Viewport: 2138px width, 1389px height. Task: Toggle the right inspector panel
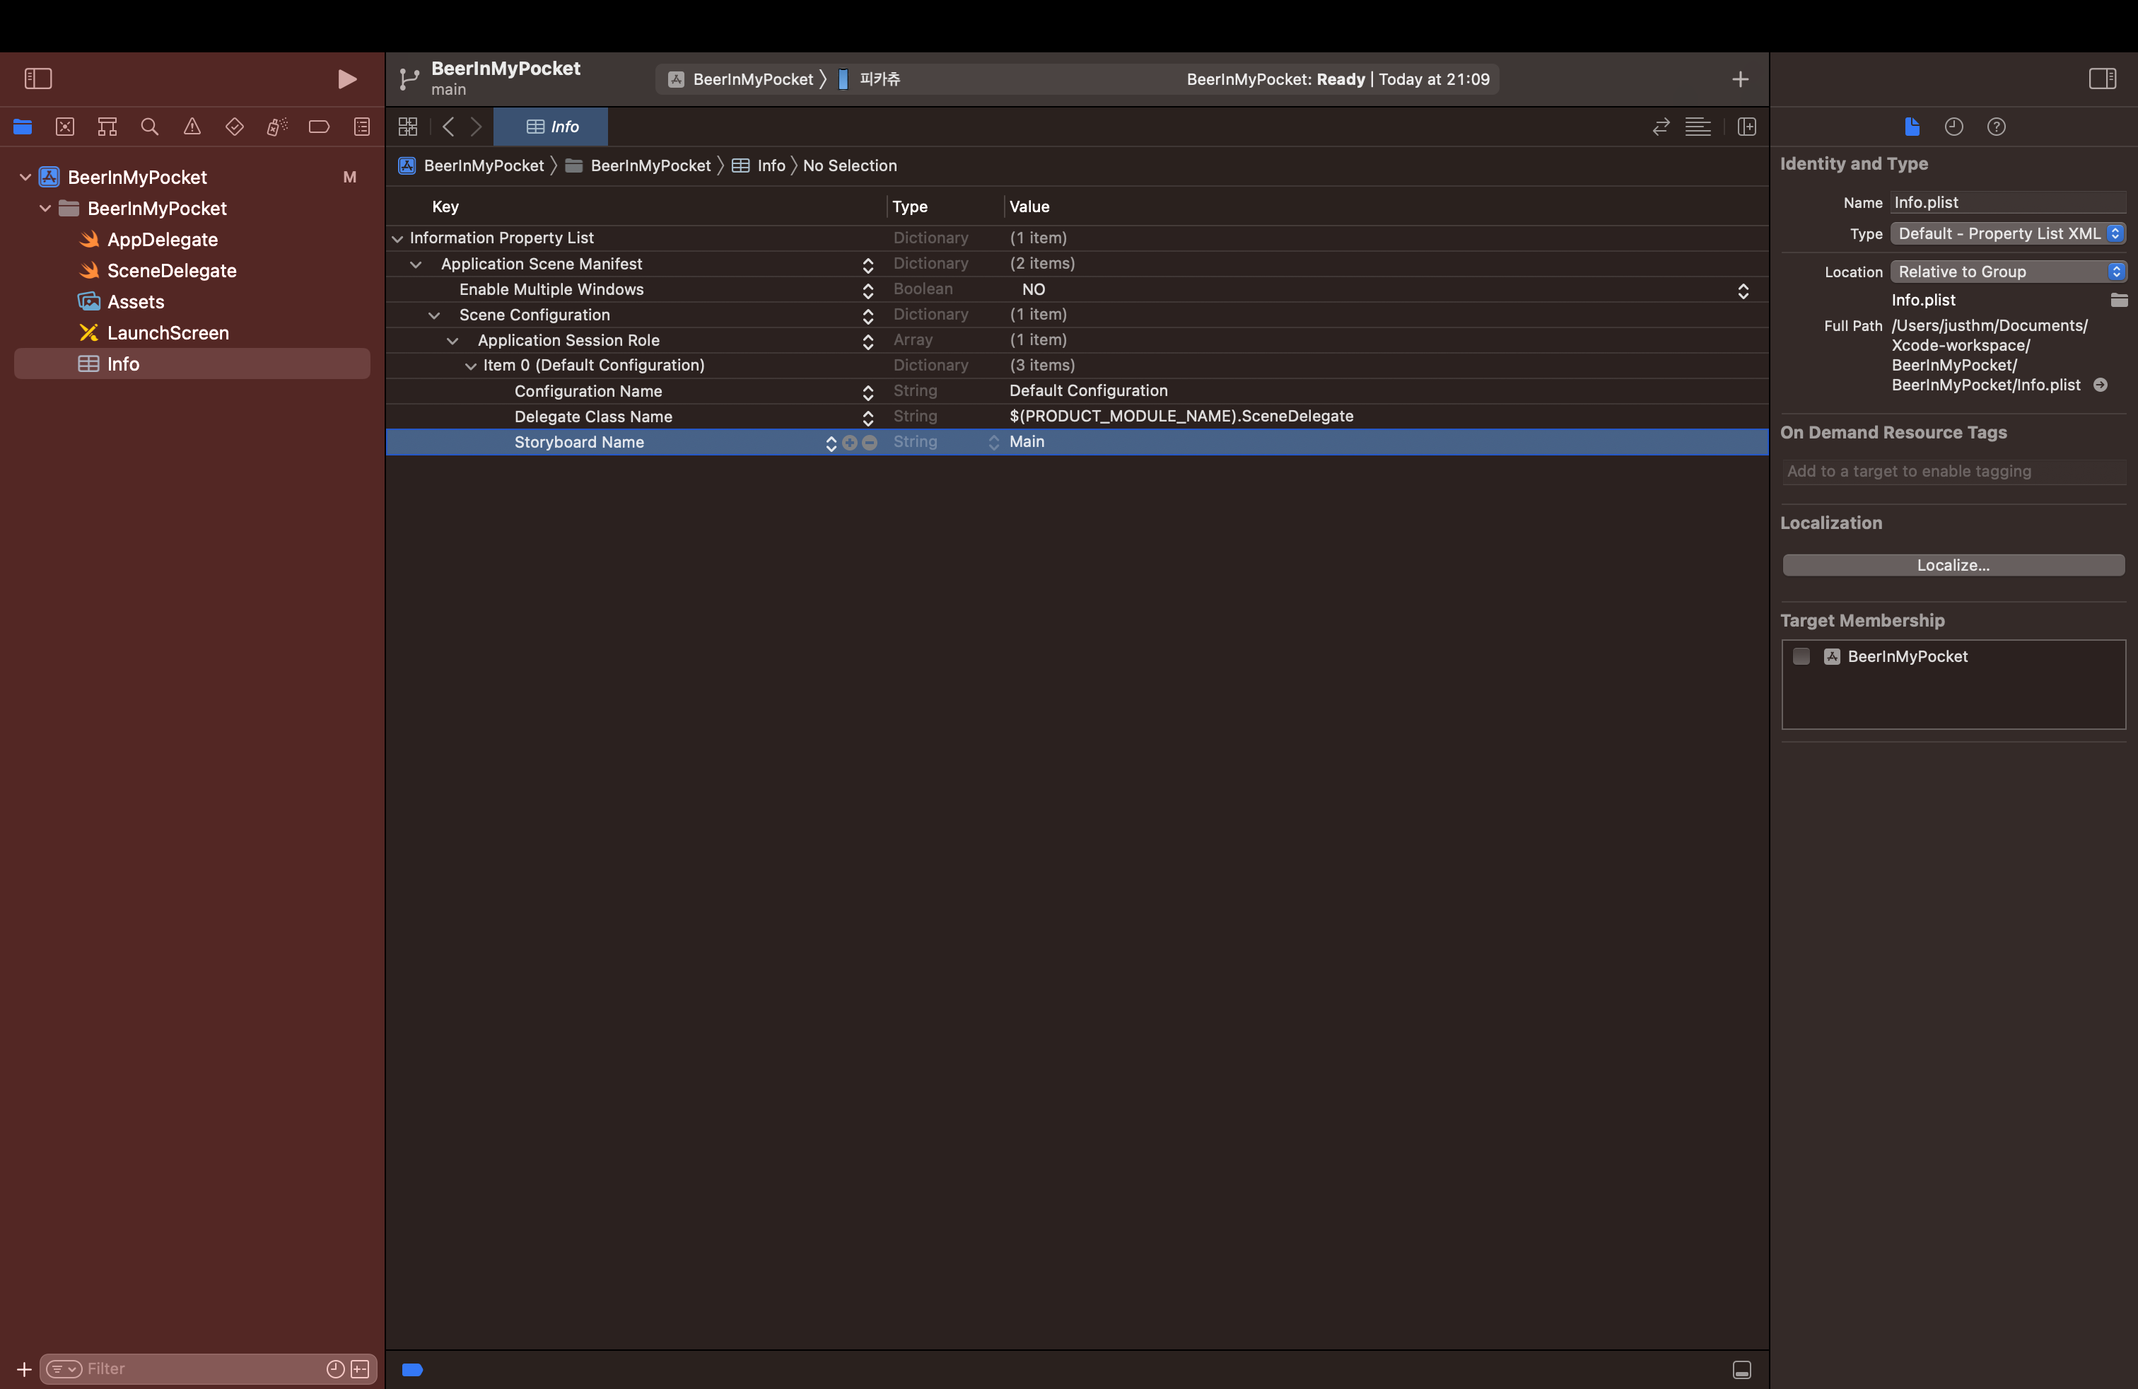coord(2102,79)
